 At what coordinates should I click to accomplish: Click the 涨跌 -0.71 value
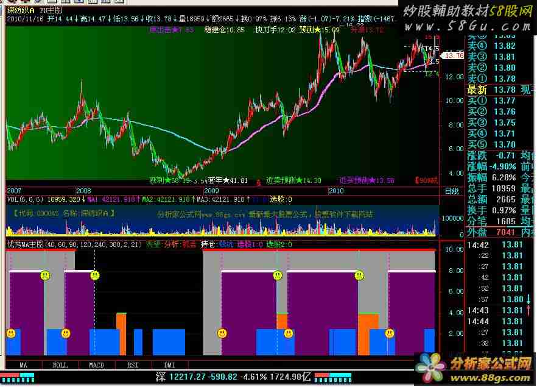505,155
